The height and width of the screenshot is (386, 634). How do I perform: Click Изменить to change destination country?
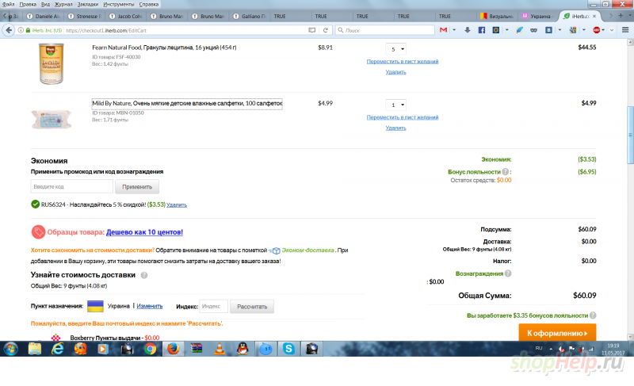coord(150,306)
